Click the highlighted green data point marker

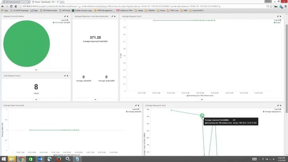[202, 116]
